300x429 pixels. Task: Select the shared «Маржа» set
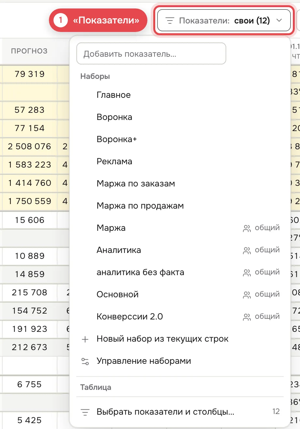[x=180, y=228]
